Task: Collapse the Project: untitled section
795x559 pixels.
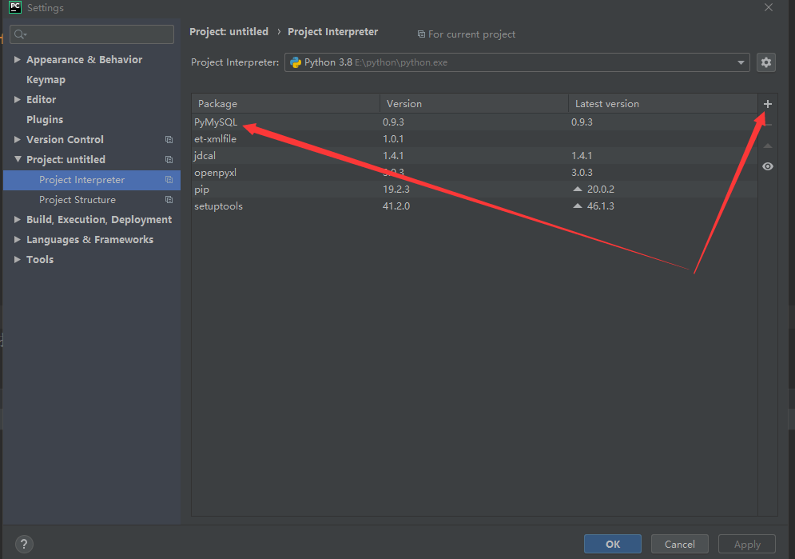Action: (18, 159)
